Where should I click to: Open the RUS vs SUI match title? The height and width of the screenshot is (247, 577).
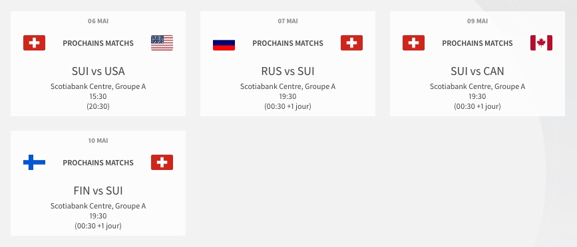point(288,71)
